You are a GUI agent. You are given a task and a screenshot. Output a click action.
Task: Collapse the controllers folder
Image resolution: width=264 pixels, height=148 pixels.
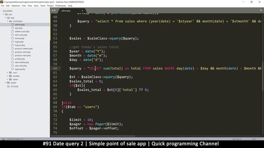point(7,21)
